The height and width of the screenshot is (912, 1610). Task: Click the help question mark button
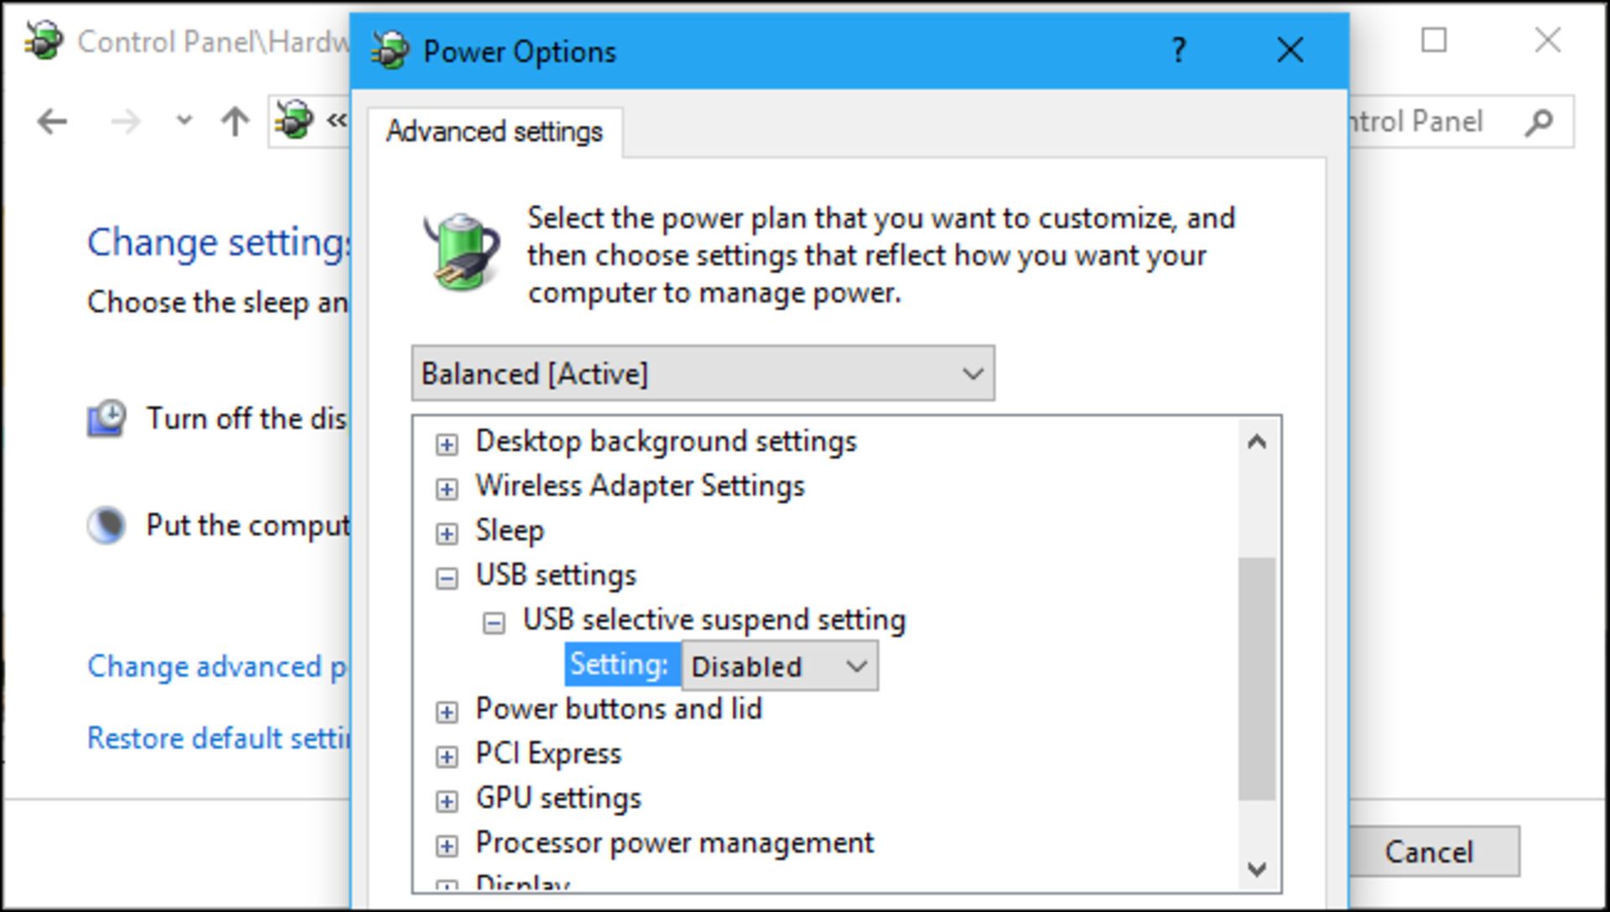point(1178,50)
